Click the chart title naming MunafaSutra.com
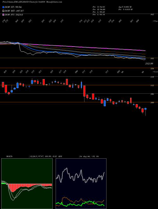 click(x=32, y=2)
